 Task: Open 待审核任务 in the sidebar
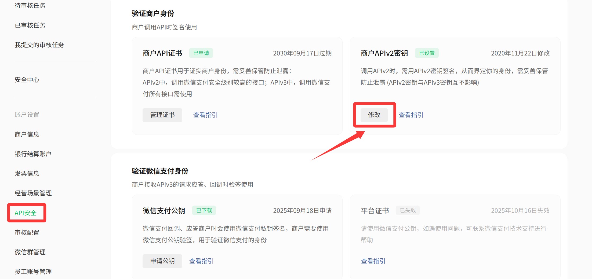pos(30,6)
